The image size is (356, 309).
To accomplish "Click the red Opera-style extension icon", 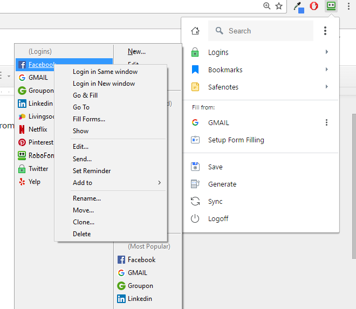I will tap(314, 6).
